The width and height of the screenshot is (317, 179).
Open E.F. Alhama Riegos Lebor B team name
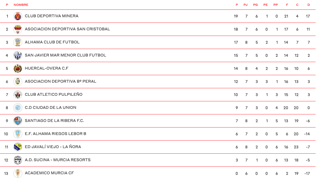pyautogui.click(x=55, y=134)
